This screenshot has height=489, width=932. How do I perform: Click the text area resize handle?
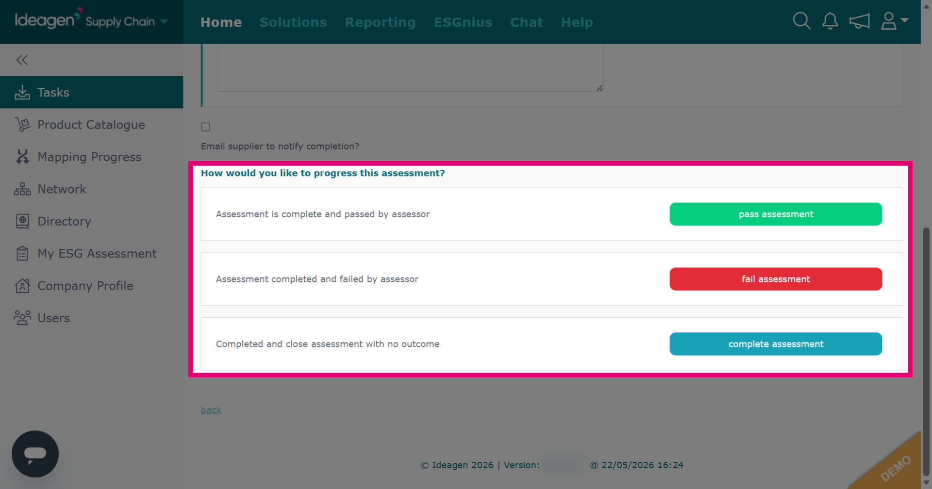click(x=599, y=88)
